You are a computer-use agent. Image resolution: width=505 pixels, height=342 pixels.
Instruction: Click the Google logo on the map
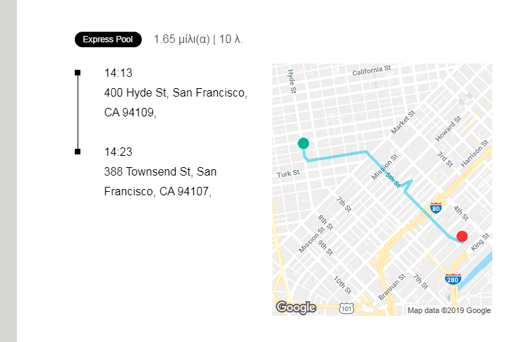tap(296, 307)
